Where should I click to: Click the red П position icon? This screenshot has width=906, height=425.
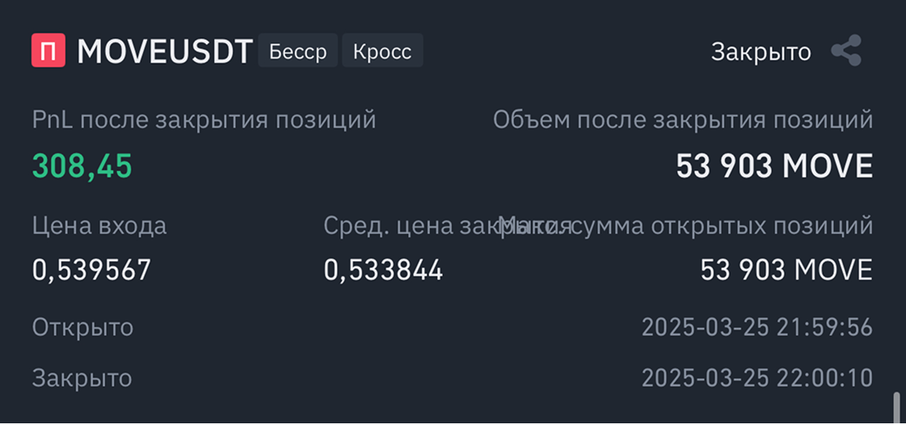(48, 52)
